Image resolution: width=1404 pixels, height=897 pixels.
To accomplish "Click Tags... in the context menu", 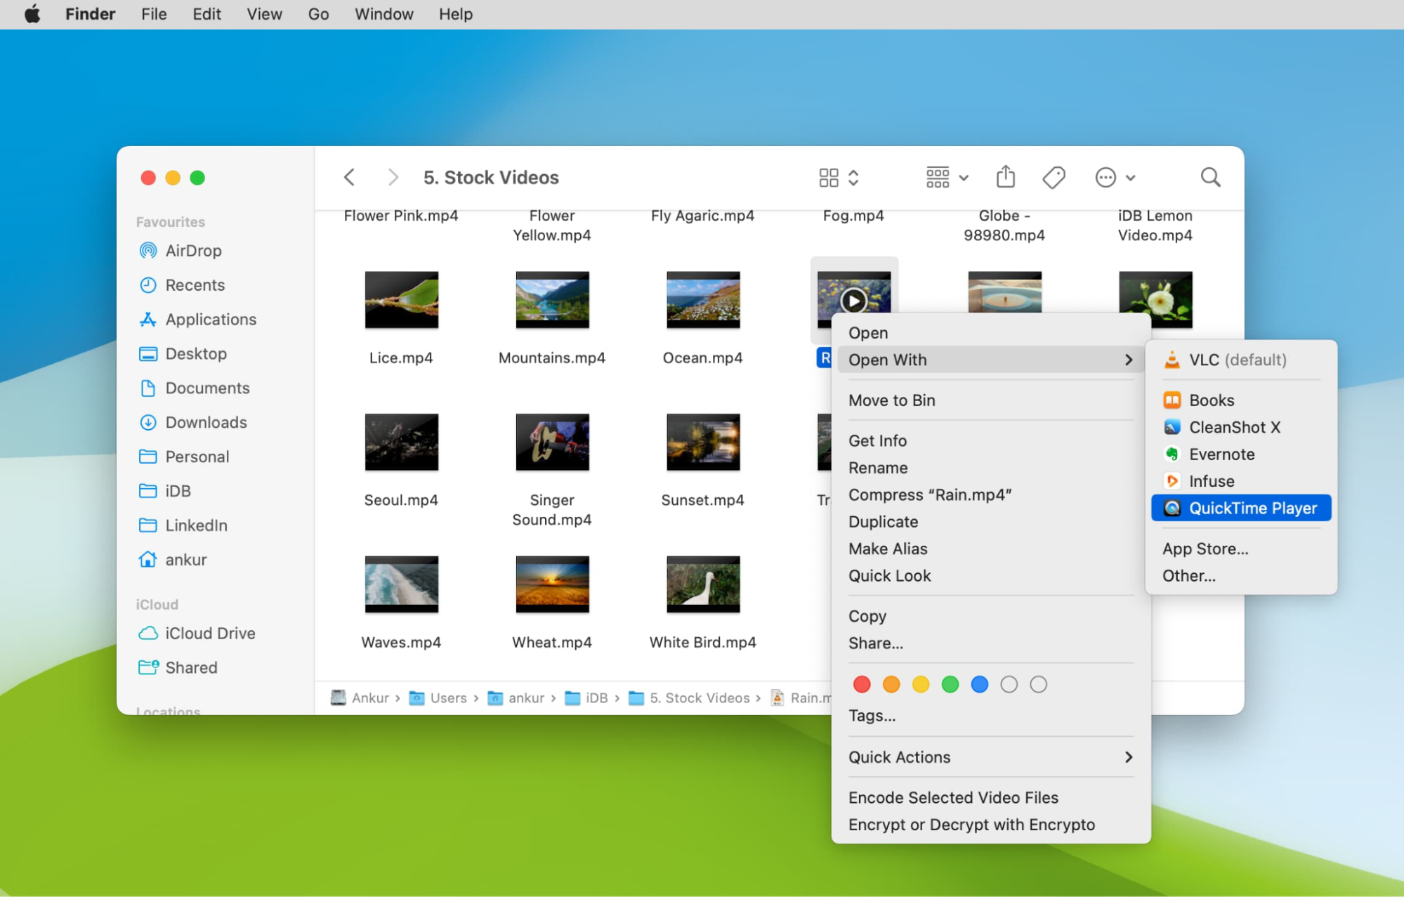I will (x=872, y=715).
